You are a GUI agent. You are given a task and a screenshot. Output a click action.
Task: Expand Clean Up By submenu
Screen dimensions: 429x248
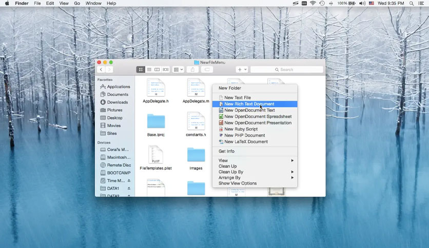[255, 172]
